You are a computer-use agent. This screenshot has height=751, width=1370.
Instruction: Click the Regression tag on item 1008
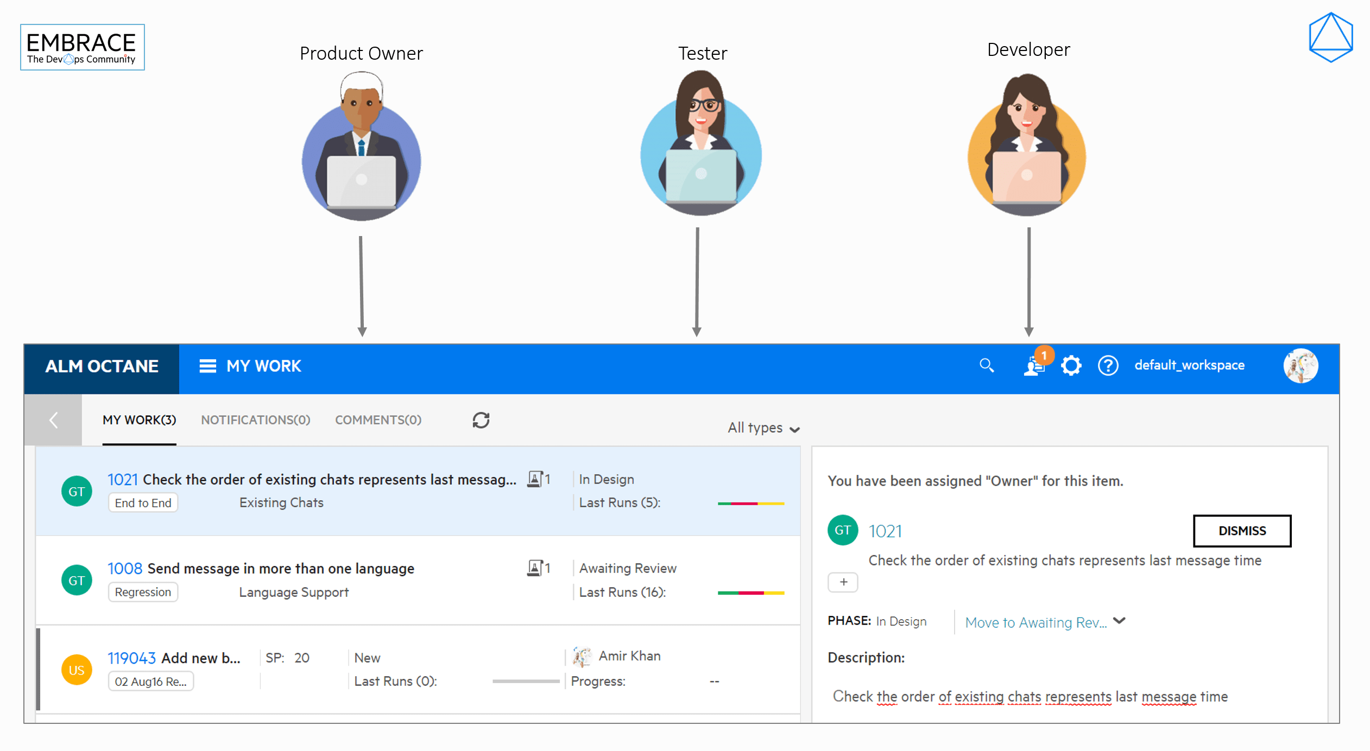pyautogui.click(x=143, y=592)
